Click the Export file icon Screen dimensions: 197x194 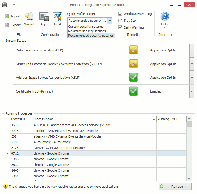pyautogui.click(x=7, y=25)
